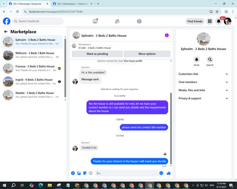Open Fransua - 3 Beds 2 Baths House chat
Viewport: 237px width, 189px height.
32,69
